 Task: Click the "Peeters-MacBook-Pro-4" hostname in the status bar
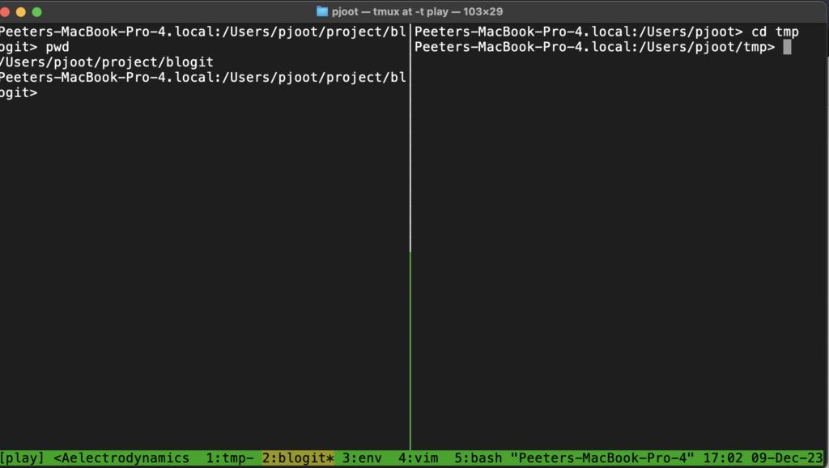coord(602,458)
